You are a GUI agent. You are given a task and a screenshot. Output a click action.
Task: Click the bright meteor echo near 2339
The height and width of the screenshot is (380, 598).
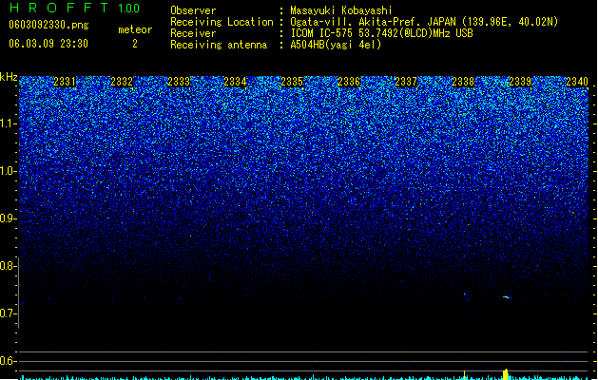pos(507,297)
